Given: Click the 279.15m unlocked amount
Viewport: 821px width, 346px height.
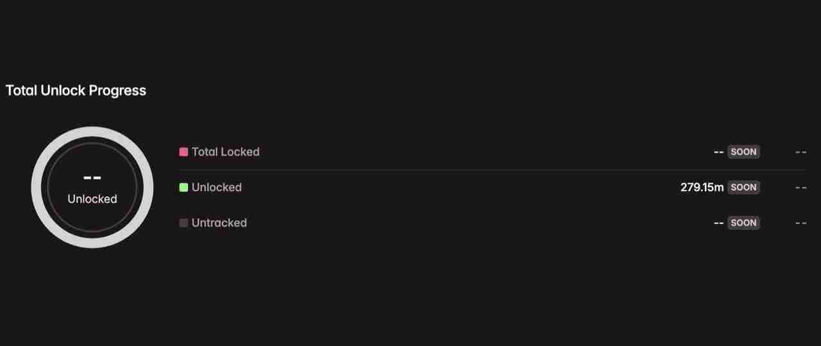Looking at the screenshot, I should pyautogui.click(x=702, y=187).
